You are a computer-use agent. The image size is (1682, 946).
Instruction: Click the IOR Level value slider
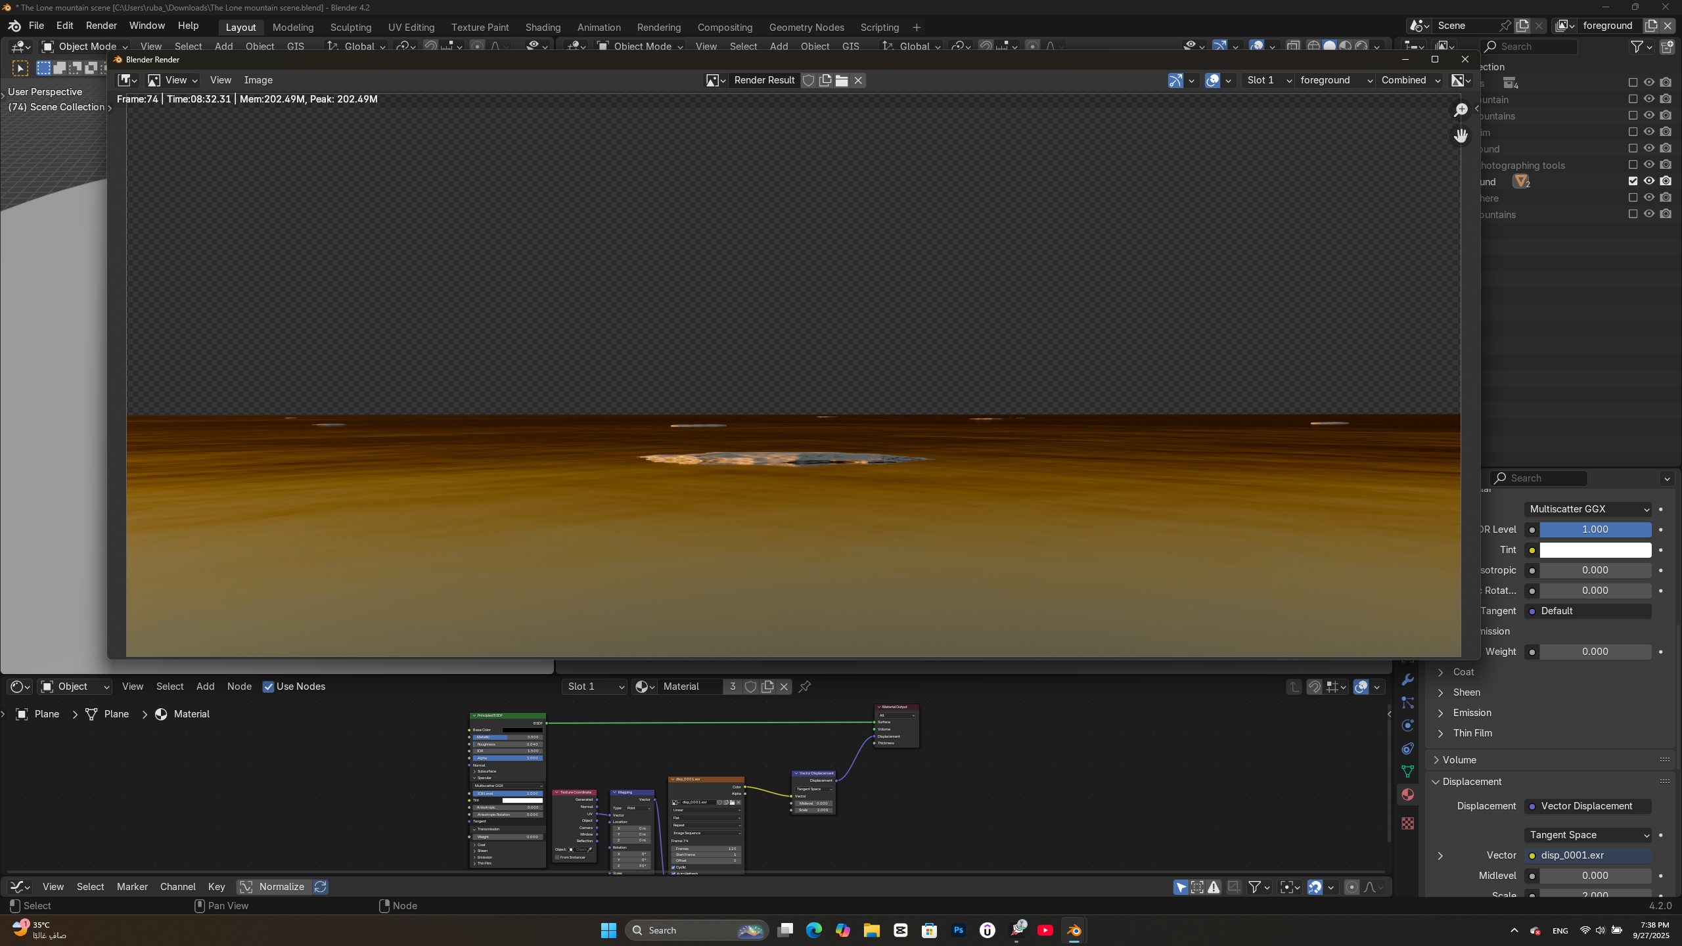[x=1595, y=529]
